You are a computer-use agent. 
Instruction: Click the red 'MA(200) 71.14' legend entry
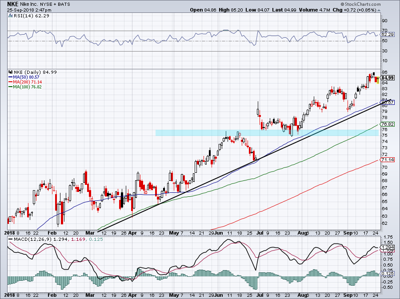[25, 82]
